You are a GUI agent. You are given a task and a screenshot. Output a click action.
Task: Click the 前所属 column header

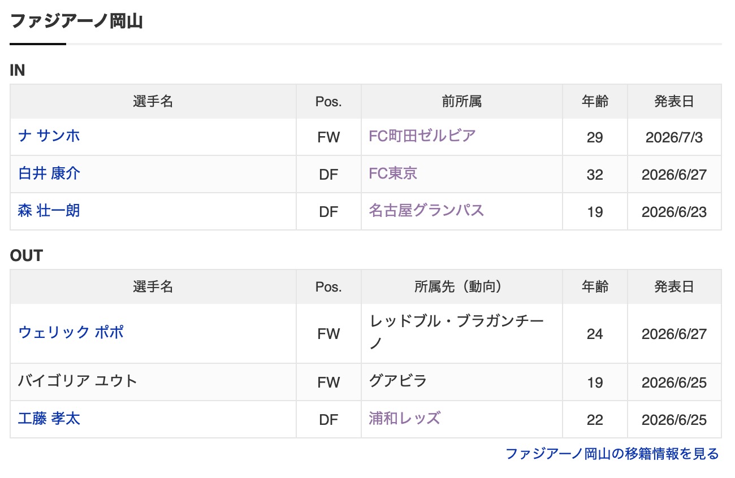[x=462, y=102]
